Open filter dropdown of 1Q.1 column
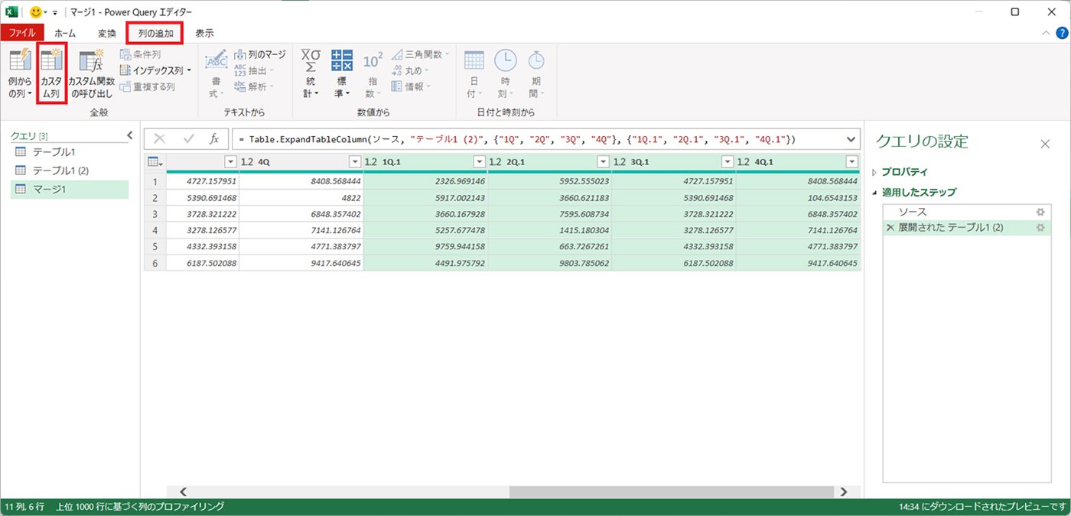The height and width of the screenshot is (516, 1071). tap(479, 162)
